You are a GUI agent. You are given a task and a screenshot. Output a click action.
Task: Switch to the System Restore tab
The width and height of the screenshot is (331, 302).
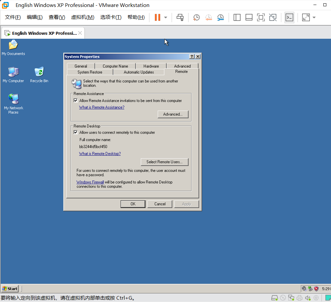click(90, 72)
